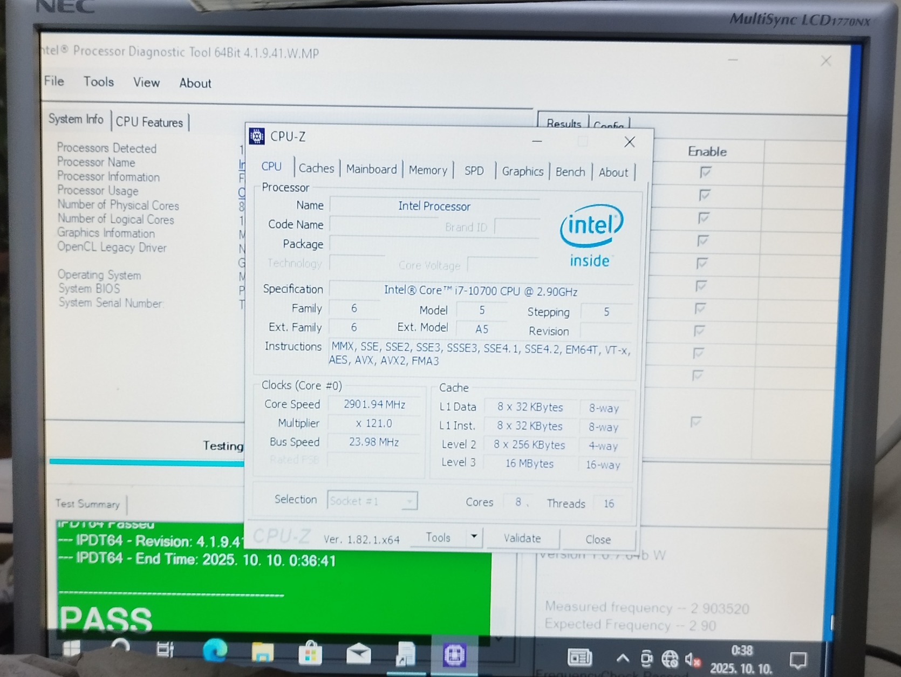Toggle the isolated bottom checkbox in Enable column
Image resolution: width=901 pixels, height=677 pixels.
tap(695, 422)
